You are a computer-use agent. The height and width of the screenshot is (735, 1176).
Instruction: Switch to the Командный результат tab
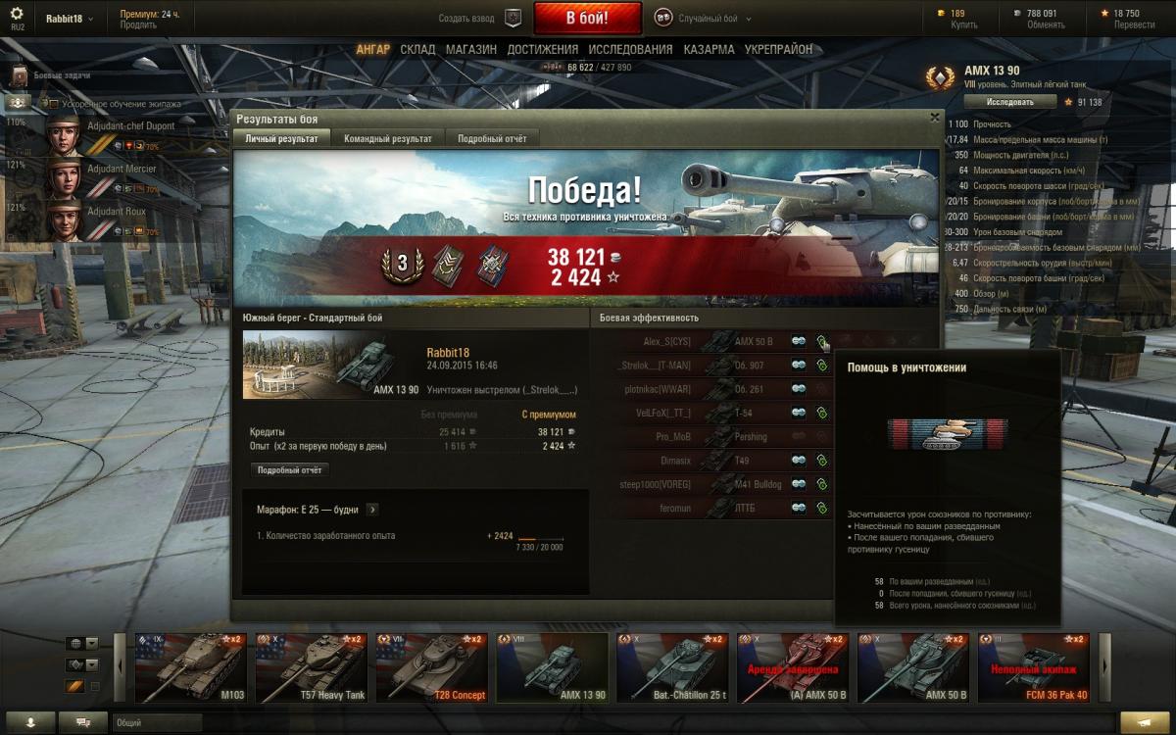[388, 139]
